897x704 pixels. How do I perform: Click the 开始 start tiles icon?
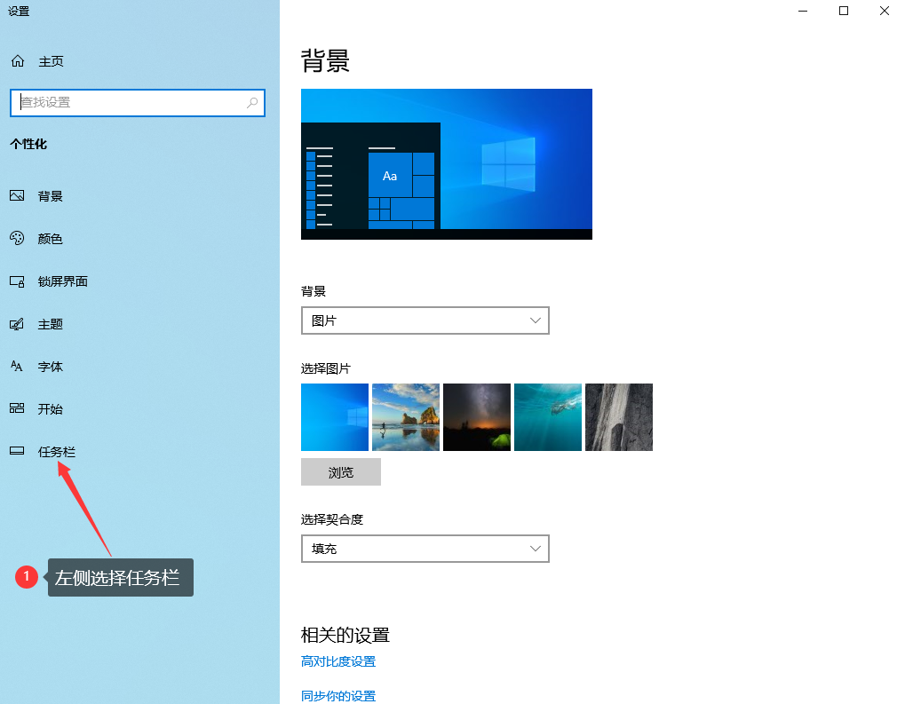(x=17, y=409)
